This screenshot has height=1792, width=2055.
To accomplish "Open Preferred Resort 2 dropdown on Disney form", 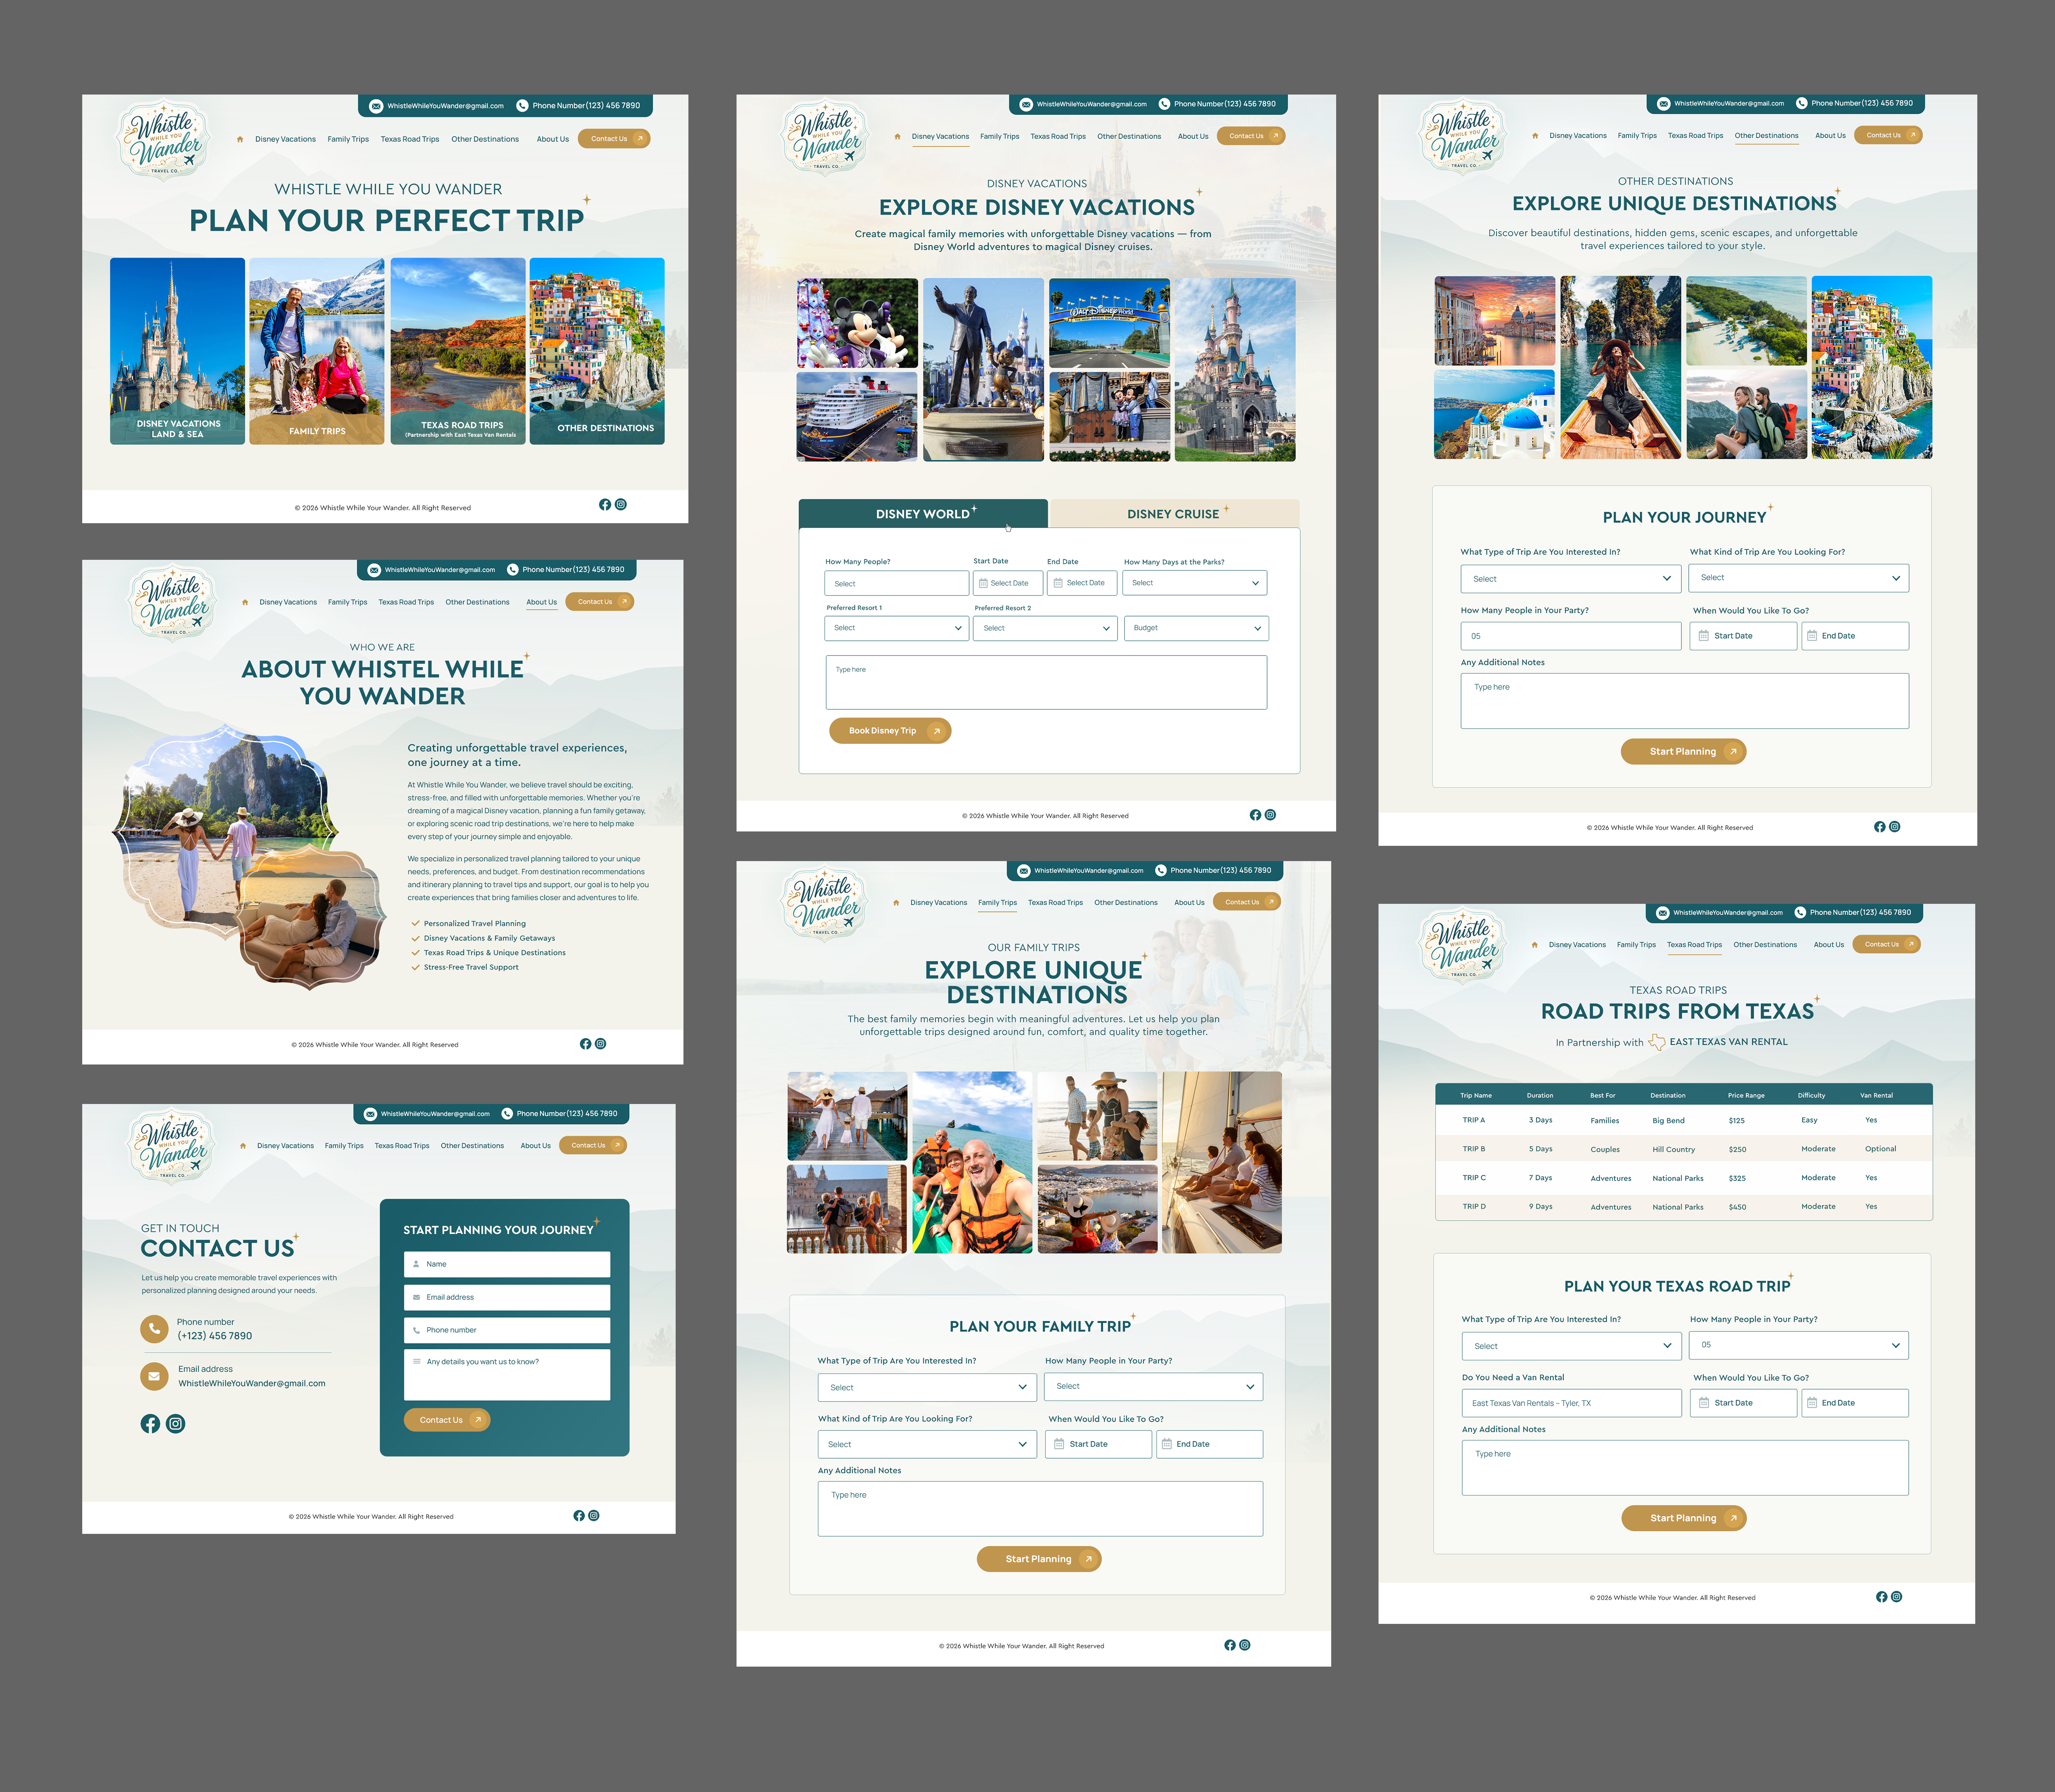I will click(1045, 628).
